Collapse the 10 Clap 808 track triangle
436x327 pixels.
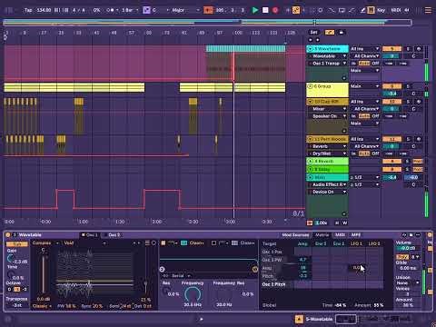coord(310,102)
